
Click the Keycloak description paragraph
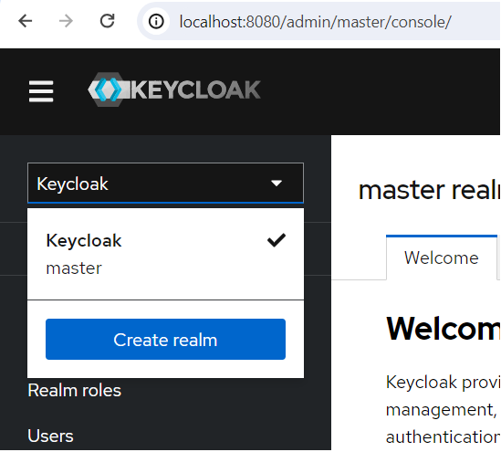444,409
